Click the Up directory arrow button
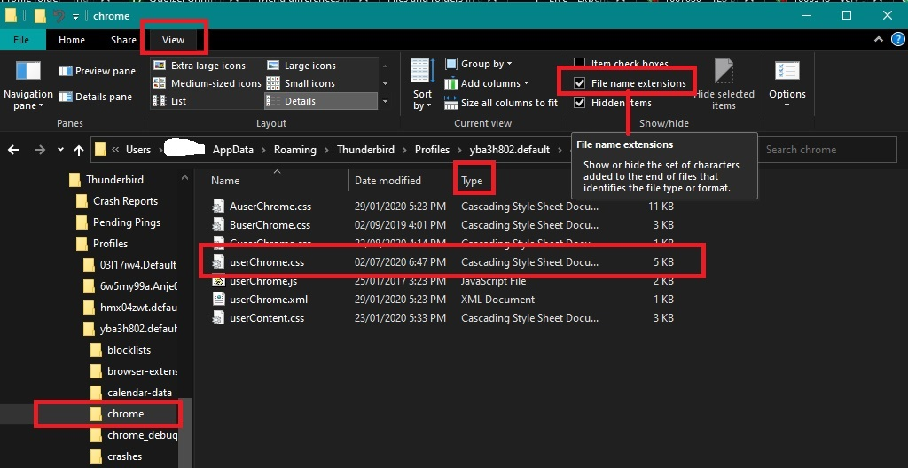The image size is (908, 468). [79, 150]
